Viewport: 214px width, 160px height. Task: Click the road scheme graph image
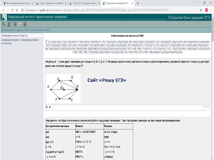pyautogui.click(x=63, y=89)
